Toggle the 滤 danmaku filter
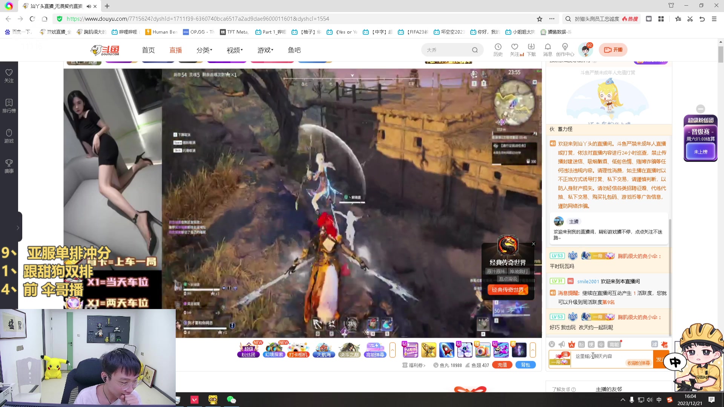 pyautogui.click(x=654, y=344)
